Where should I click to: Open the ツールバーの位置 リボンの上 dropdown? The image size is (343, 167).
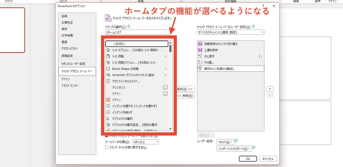146,142
